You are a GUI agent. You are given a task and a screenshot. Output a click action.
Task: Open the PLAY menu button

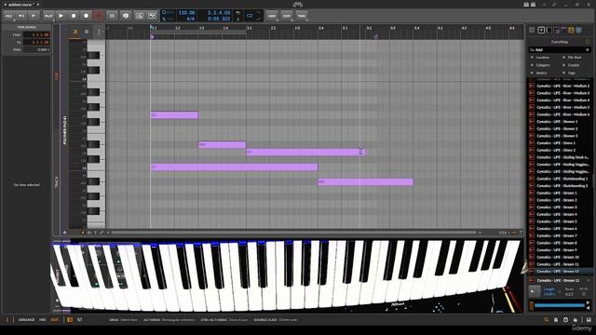point(48,16)
